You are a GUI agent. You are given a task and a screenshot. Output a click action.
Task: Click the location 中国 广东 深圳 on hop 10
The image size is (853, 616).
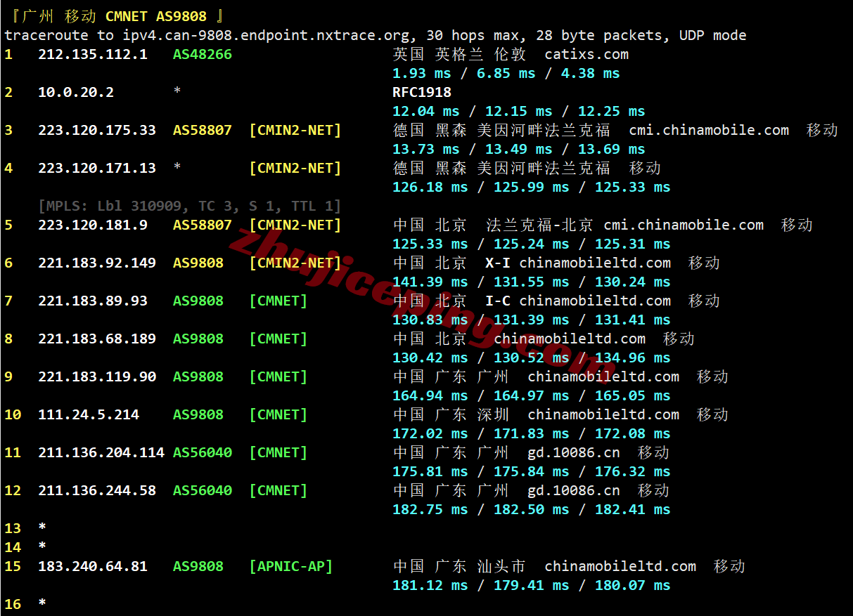point(451,414)
